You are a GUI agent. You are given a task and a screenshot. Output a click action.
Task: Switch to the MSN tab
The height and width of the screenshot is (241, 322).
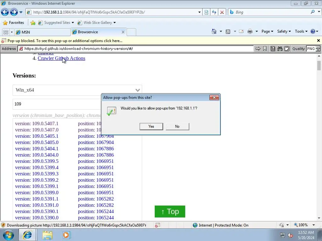[43, 32]
